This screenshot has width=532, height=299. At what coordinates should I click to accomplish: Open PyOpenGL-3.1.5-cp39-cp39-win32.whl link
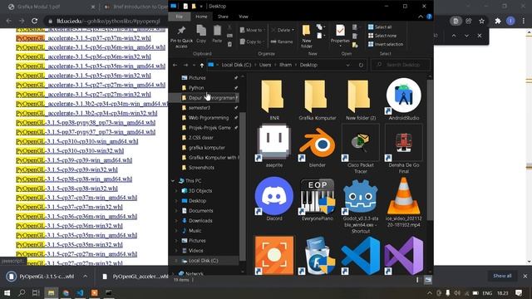[x=66, y=169]
